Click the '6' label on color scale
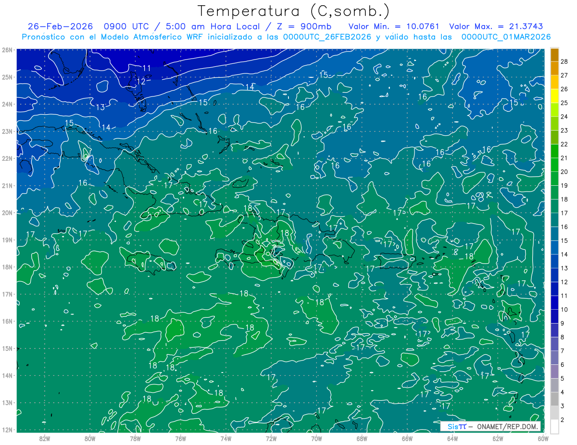Viewport: 577px width, 445px height. pyautogui.click(x=562, y=365)
